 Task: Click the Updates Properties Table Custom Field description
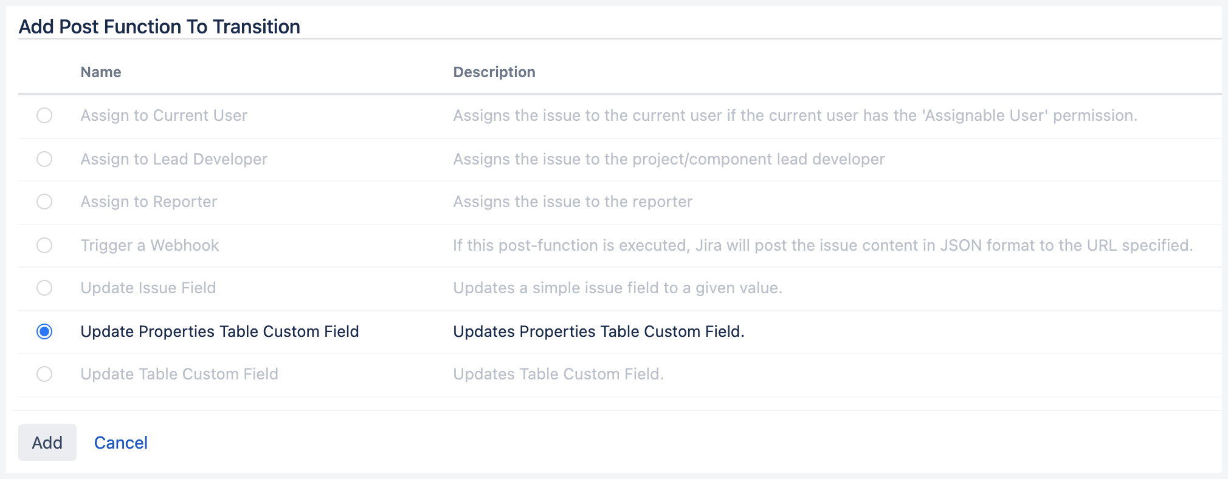(598, 331)
